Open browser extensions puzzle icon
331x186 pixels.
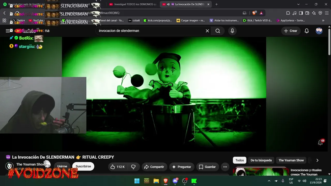coord(288,13)
